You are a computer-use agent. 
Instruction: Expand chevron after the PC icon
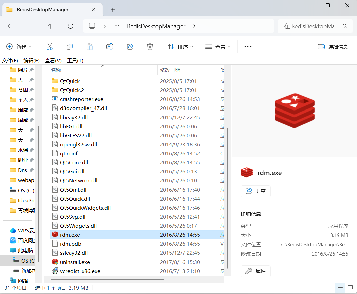[x=105, y=26]
